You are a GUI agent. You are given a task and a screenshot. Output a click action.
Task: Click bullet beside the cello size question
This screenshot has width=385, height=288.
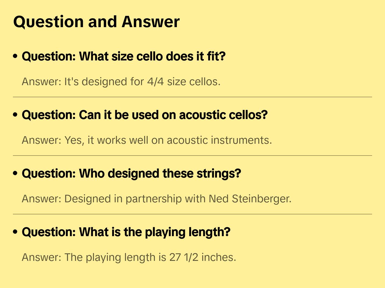point(15,56)
